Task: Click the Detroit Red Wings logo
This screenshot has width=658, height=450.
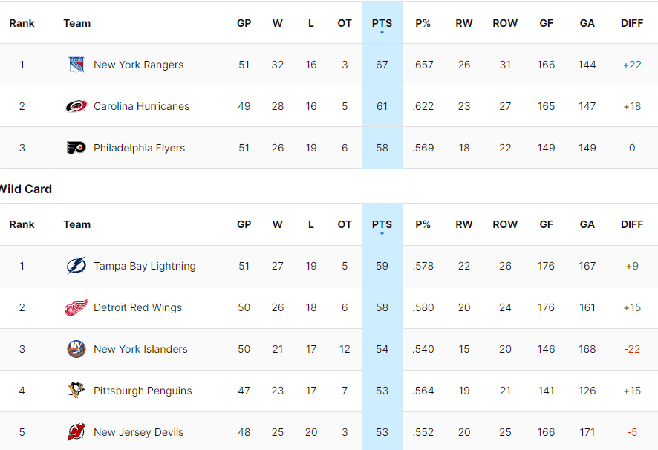Action: click(76, 307)
